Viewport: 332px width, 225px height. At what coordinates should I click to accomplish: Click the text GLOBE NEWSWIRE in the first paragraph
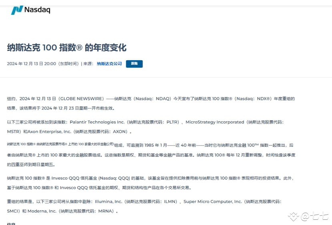82,99
